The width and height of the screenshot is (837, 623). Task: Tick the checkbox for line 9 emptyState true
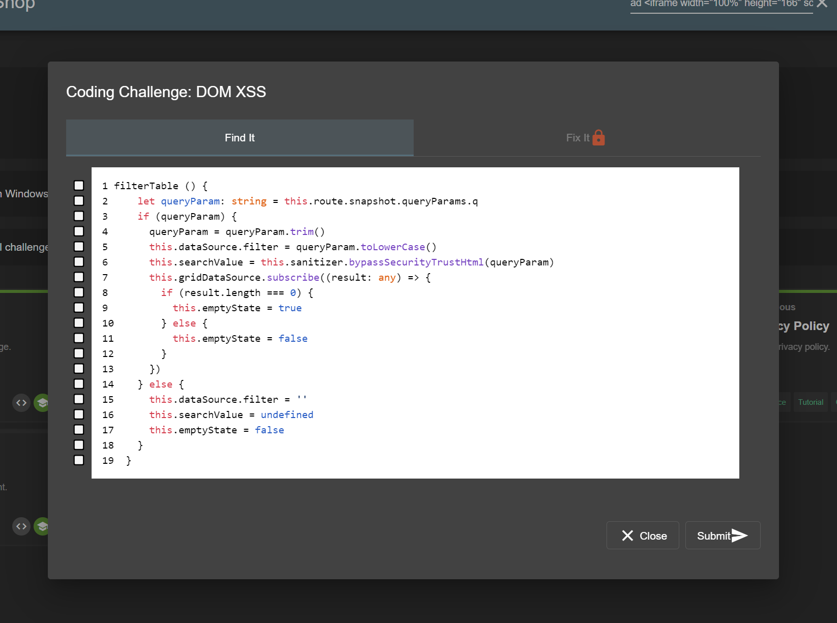click(79, 308)
